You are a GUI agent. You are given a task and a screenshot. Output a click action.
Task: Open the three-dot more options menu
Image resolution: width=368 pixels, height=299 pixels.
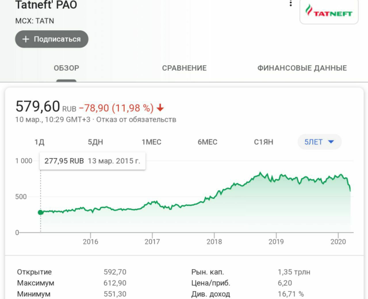(291, 3)
